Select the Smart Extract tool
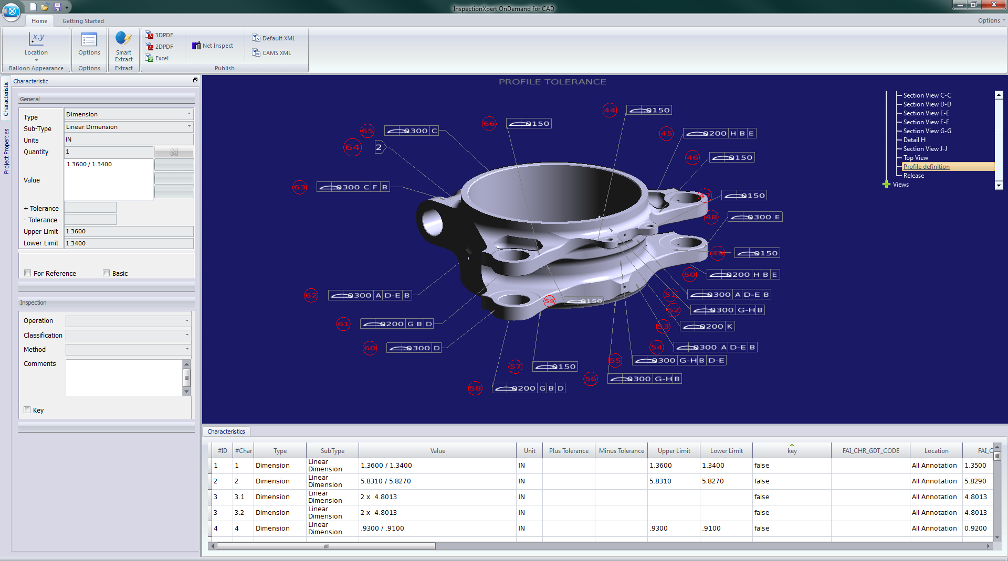1008x561 pixels. pyautogui.click(x=123, y=47)
